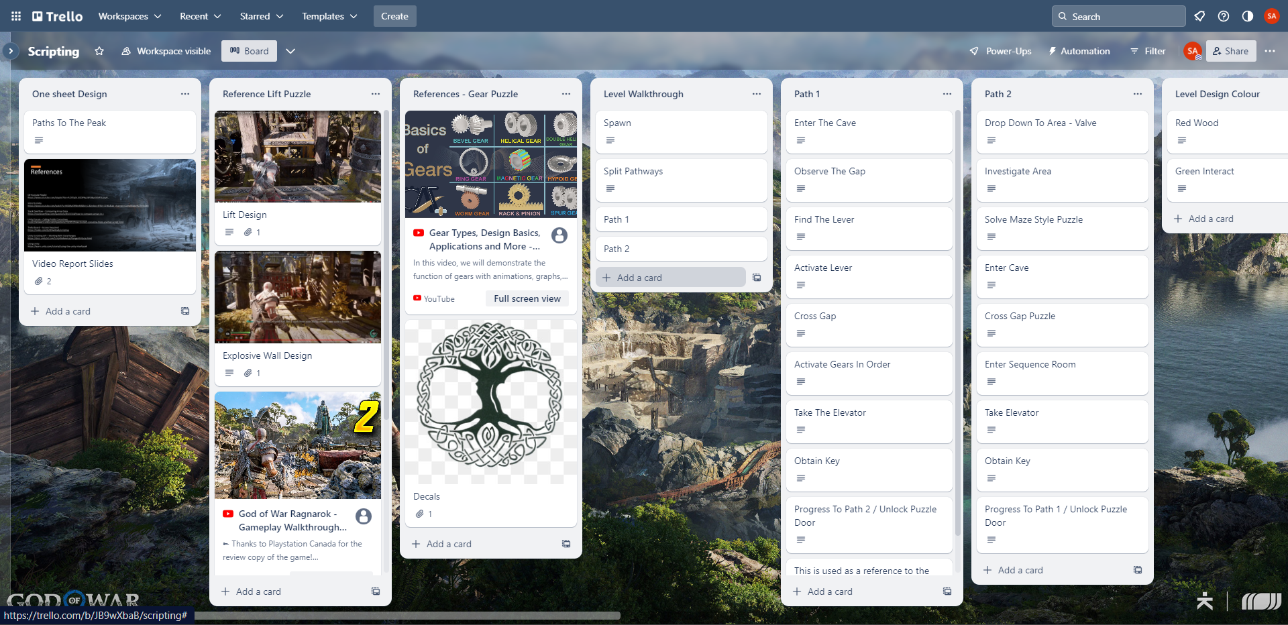Click member avatar on God of War Ragnarok card
Viewport: 1288px width, 625px height.
tap(364, 516)
